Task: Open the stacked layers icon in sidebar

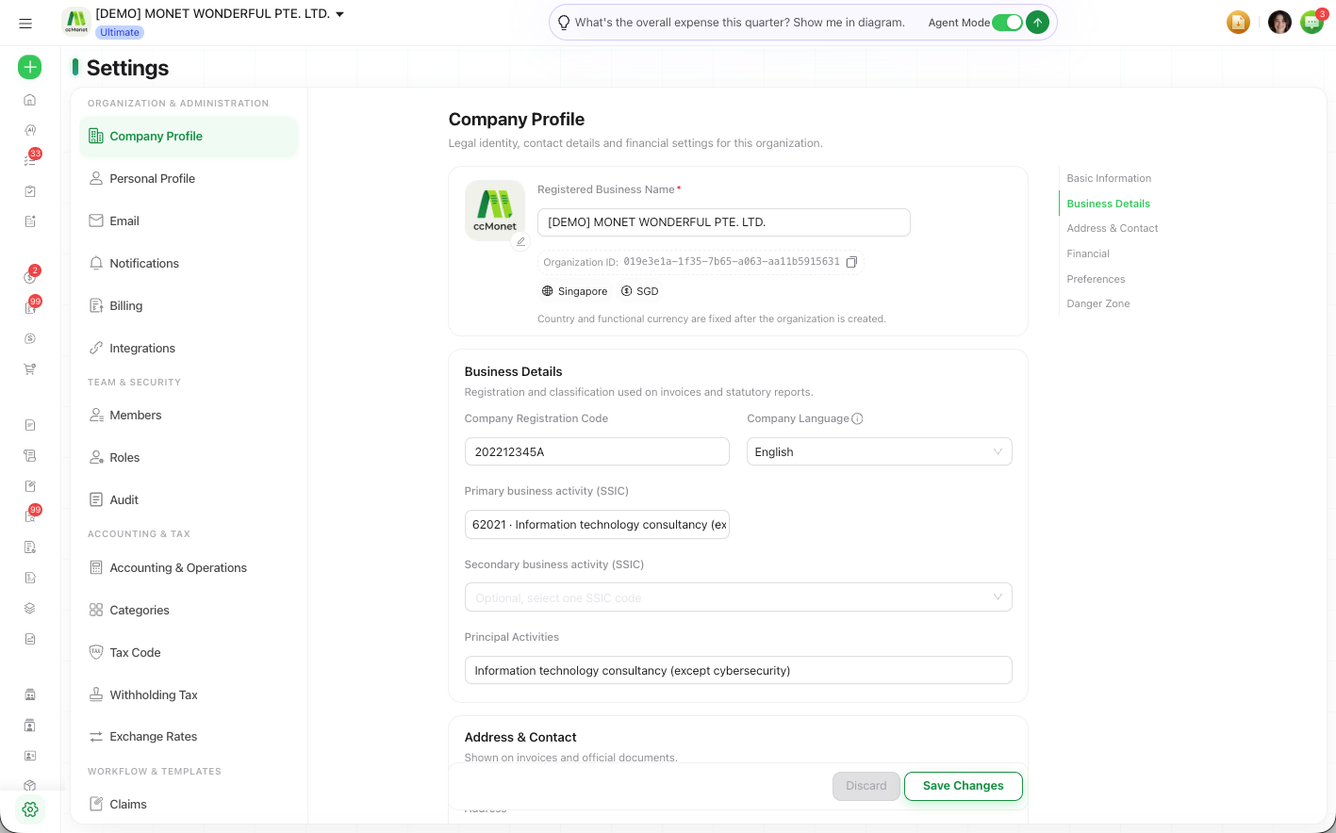Action: [x=30, y=608]
